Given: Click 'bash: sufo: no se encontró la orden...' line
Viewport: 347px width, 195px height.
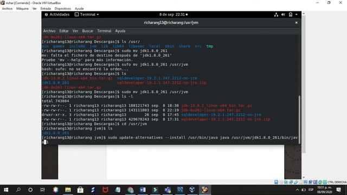Looking at the screenshot, I should [85, 69].
